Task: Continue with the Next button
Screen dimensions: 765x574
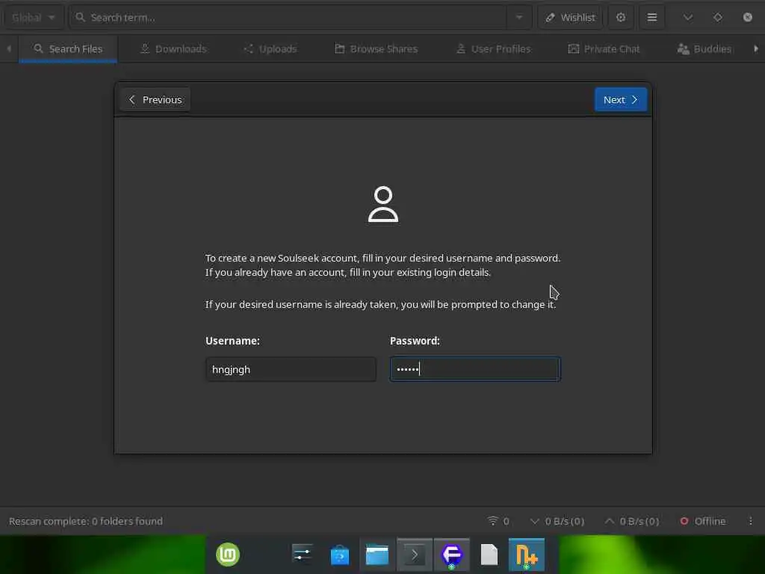Action: [621, 99]
